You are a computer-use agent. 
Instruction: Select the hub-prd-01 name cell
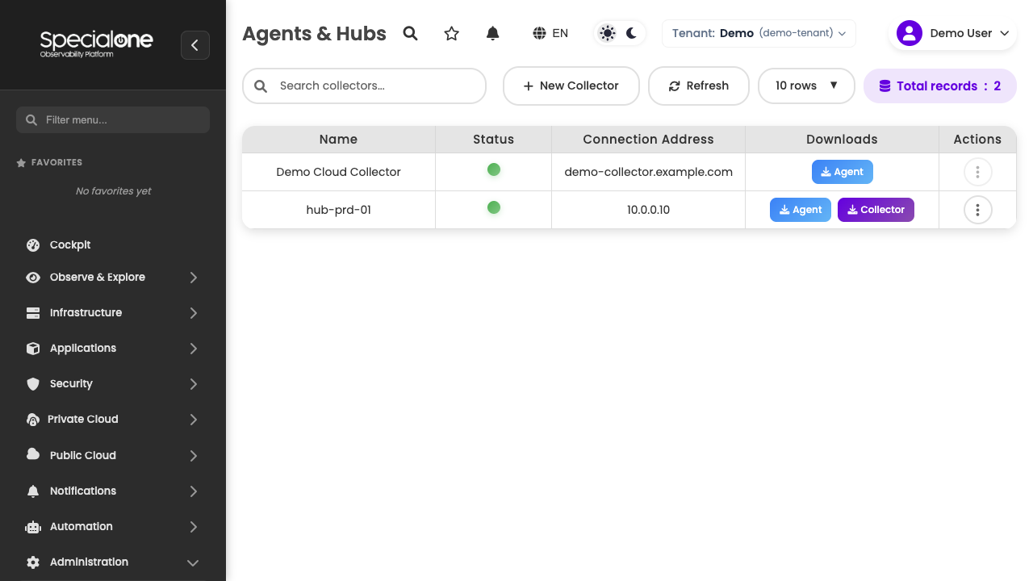[x=339, y=210]
